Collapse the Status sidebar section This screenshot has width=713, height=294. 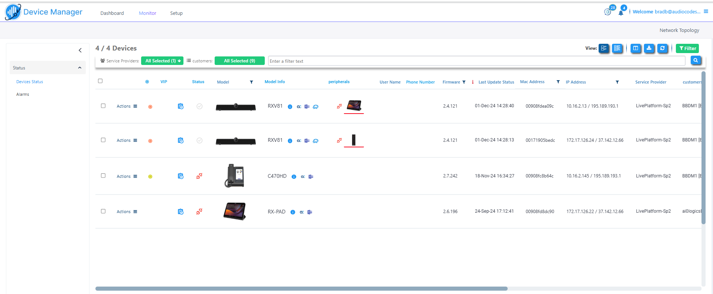pyautogui.click(x=79, y=68)
